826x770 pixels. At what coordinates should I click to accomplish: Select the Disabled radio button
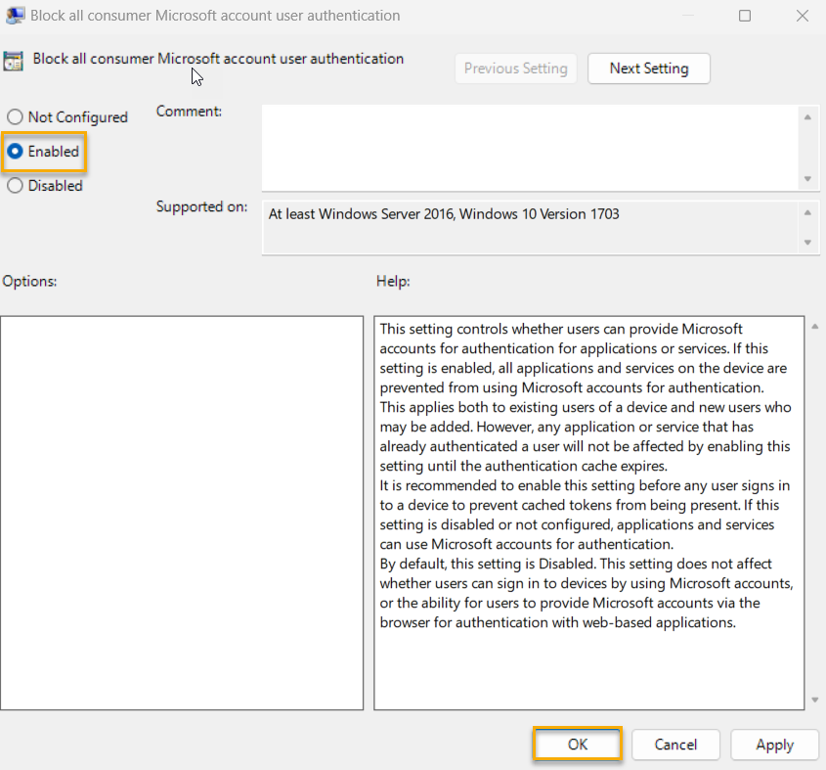tap(15, 185)
